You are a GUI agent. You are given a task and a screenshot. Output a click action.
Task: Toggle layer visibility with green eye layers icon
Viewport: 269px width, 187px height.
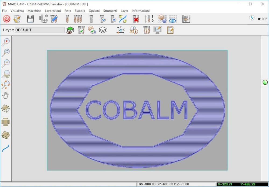pyautogui.click(x=70, y=30)
